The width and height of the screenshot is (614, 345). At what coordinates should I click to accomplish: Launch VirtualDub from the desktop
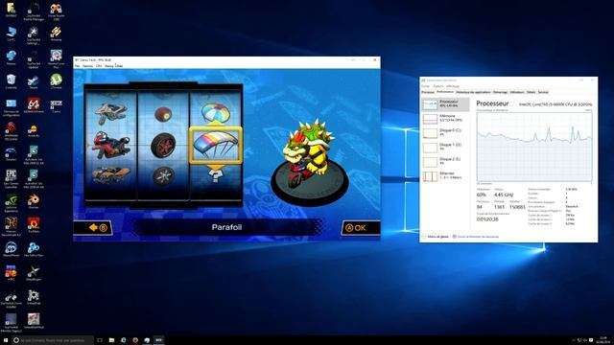[34, 297]
